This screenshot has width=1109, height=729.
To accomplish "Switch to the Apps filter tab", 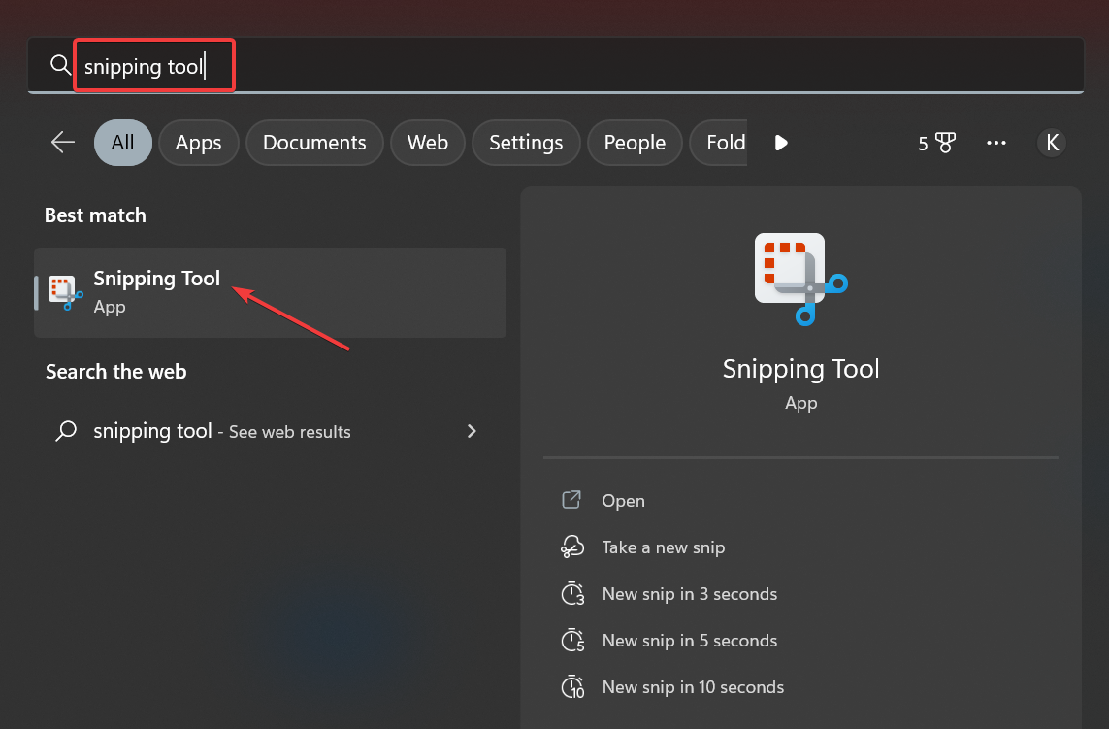I will click(199, 143).
